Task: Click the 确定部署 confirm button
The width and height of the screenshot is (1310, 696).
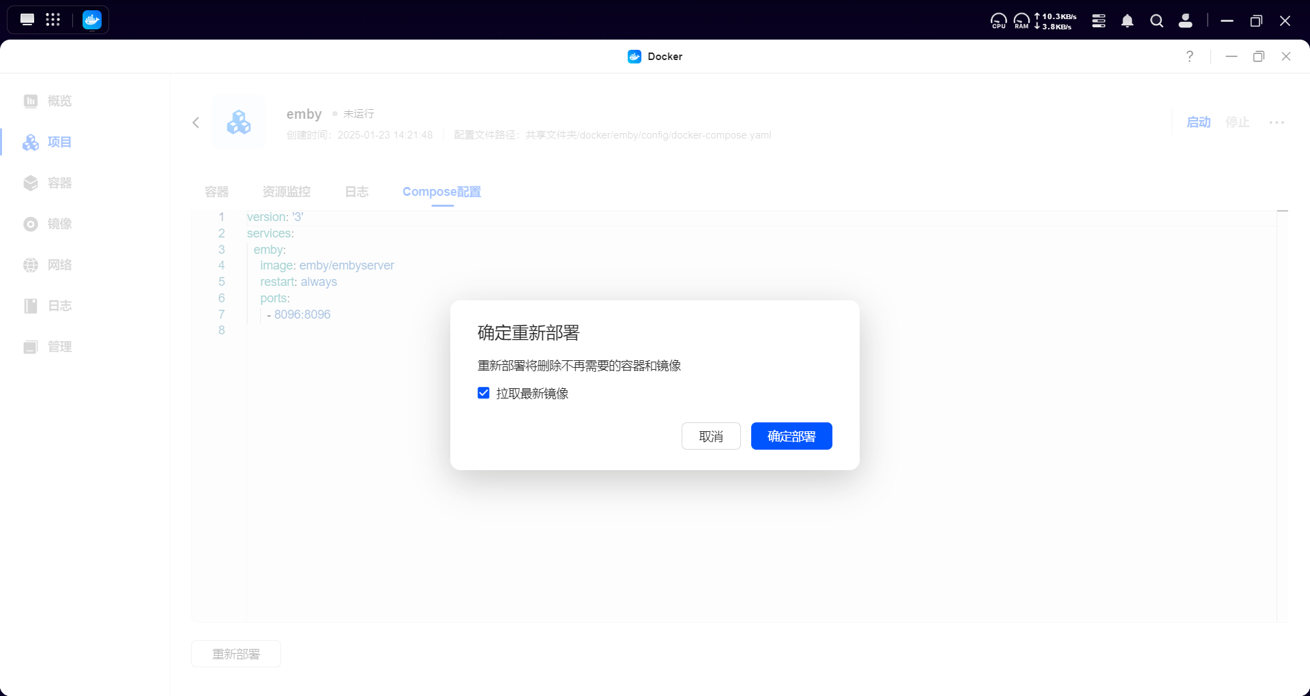Action: [791, 436]
